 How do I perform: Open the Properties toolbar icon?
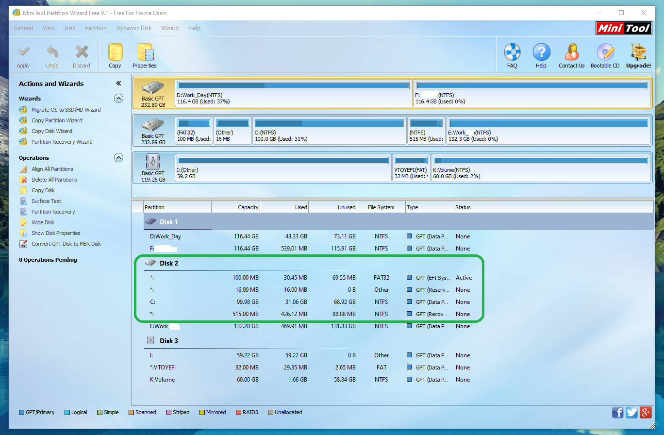pos(145,52)
